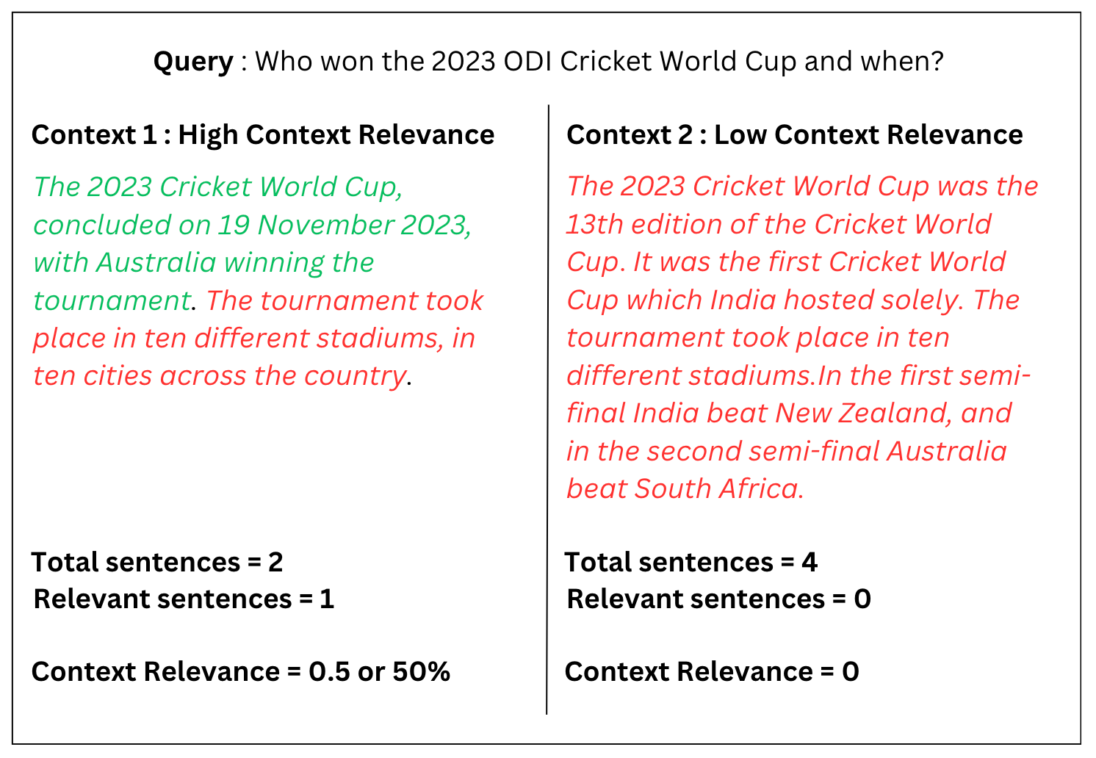Screen dimensions: 1096x758
Task: Click the "Relevant sentences = 1" text
Action: (184, 599)
